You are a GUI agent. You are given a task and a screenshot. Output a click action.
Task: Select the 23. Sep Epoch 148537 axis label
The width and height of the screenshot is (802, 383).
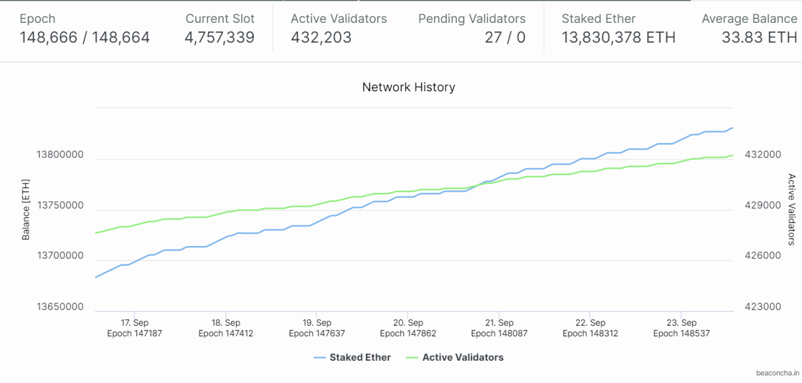pos(681,328)
